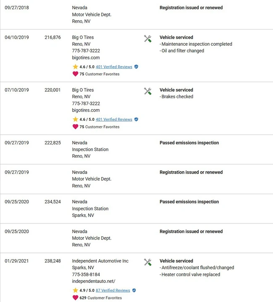Click verified shield badge in 04/10/2019 entry
Viewport: 273px width, 302px height.
[x=136, y=67]
